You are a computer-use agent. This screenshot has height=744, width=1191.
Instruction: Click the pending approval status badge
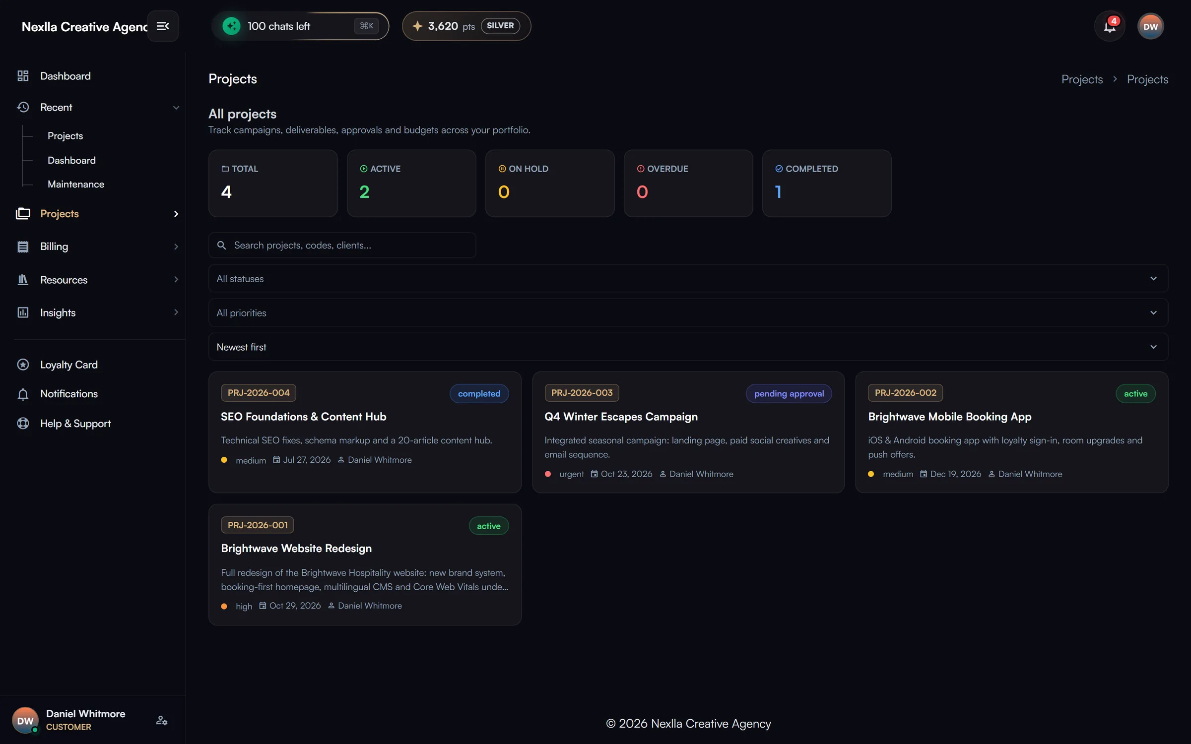(789, 394)
